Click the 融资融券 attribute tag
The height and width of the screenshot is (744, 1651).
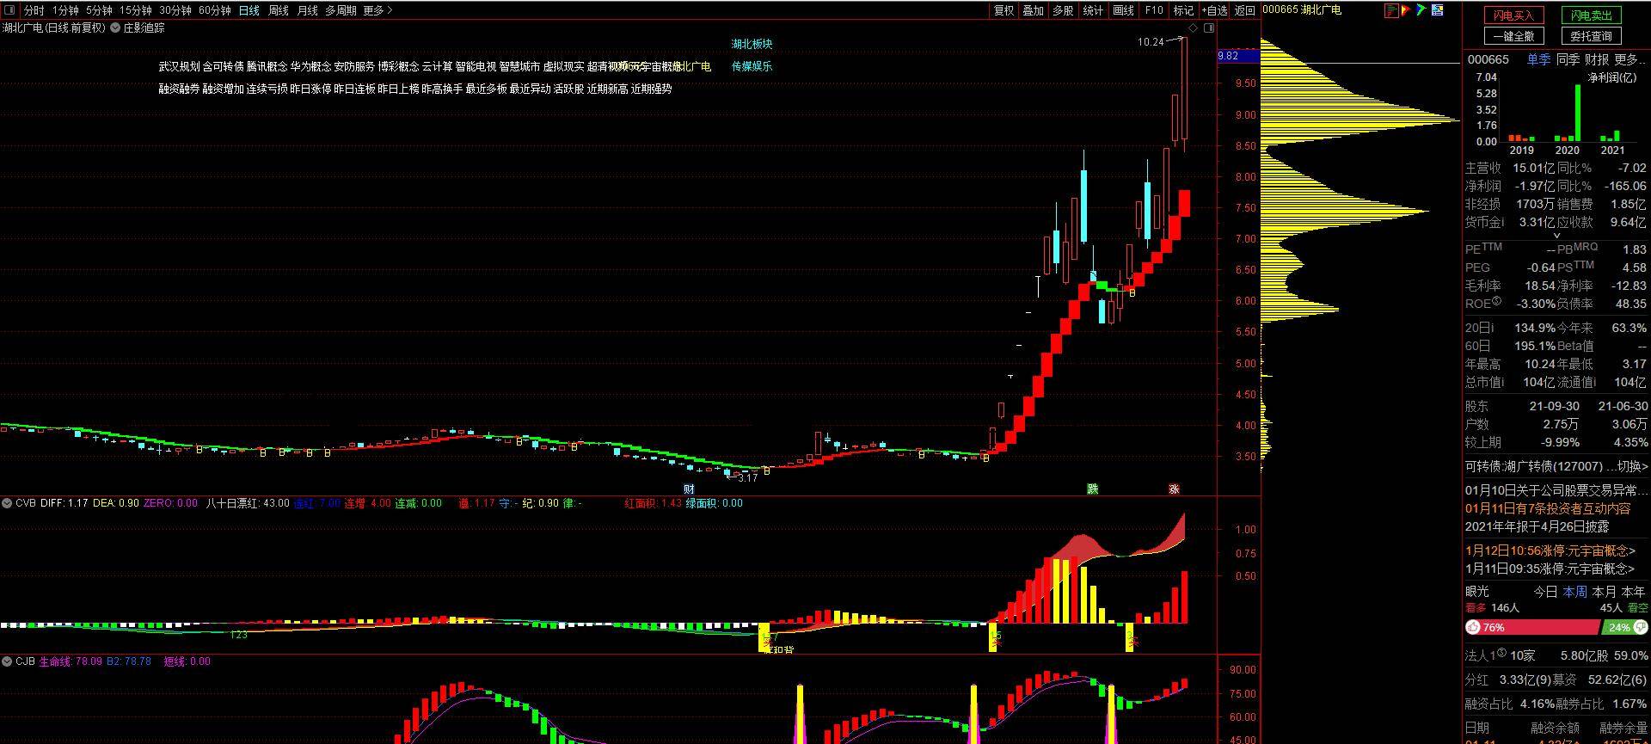(x=179, y=89)
